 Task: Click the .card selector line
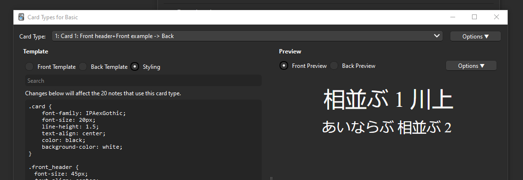pyautogui.click(x=40, y=106)
